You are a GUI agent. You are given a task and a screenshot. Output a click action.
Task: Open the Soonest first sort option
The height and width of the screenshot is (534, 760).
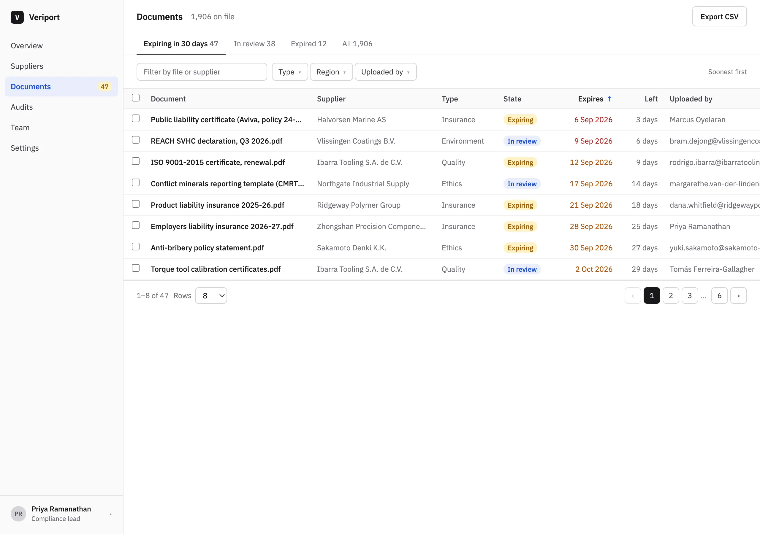click(x=727, y=72)
